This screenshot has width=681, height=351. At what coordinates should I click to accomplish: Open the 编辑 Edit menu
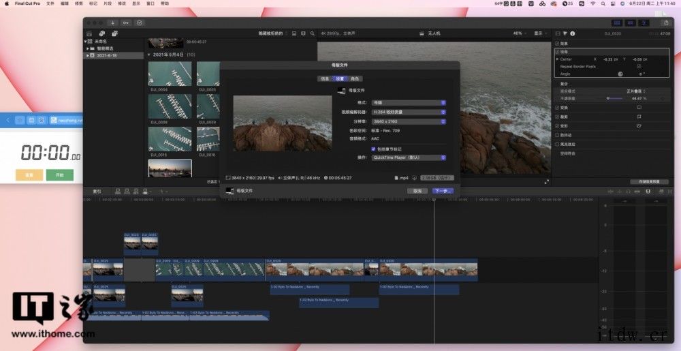point(65,3)
